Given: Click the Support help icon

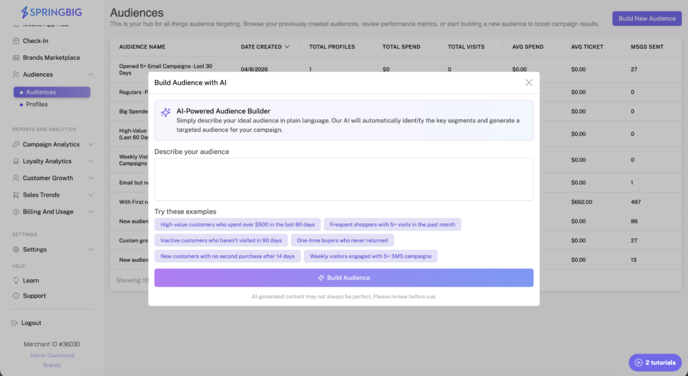Looking at the screenshot, I should (16, 296).
